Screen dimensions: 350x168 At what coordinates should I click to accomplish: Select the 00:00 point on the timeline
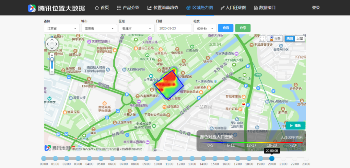coord(44,158)
